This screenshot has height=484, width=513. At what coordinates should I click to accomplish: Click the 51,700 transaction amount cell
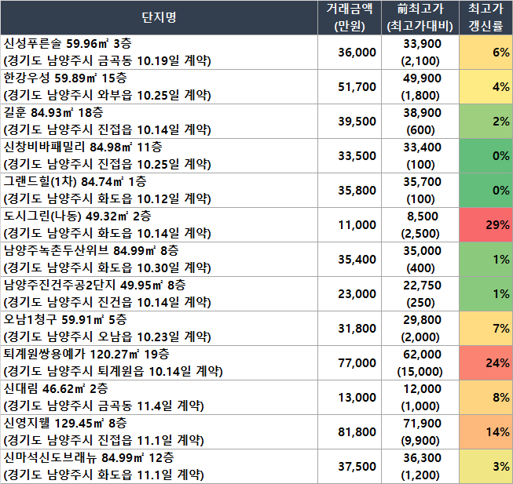[x=350, y=87]
